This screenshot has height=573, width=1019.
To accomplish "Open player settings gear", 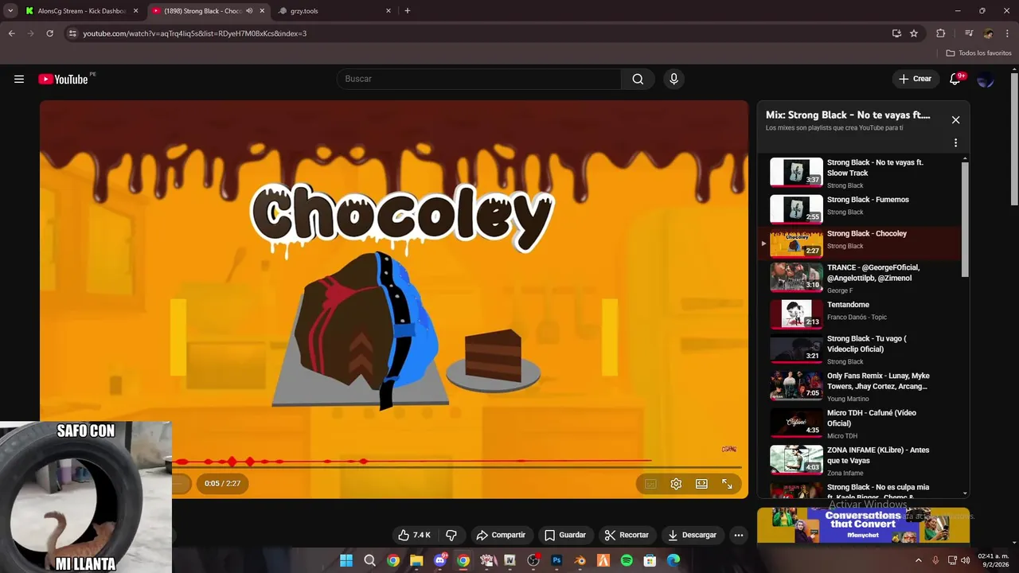I will tap(676, 484).
